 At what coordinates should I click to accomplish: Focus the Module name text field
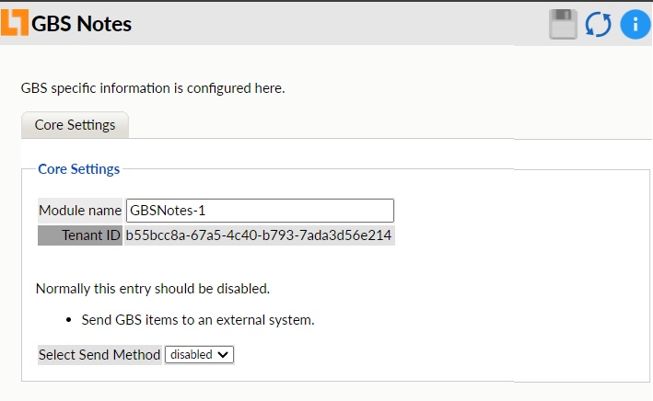(259, 211)
